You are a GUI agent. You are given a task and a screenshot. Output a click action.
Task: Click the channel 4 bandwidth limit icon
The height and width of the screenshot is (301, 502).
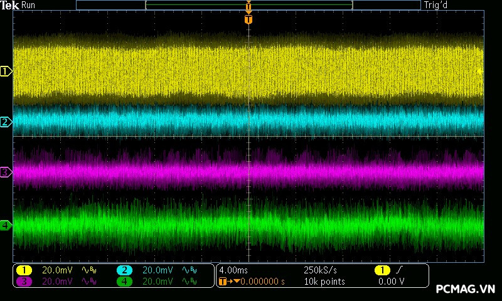pos(189,282)
